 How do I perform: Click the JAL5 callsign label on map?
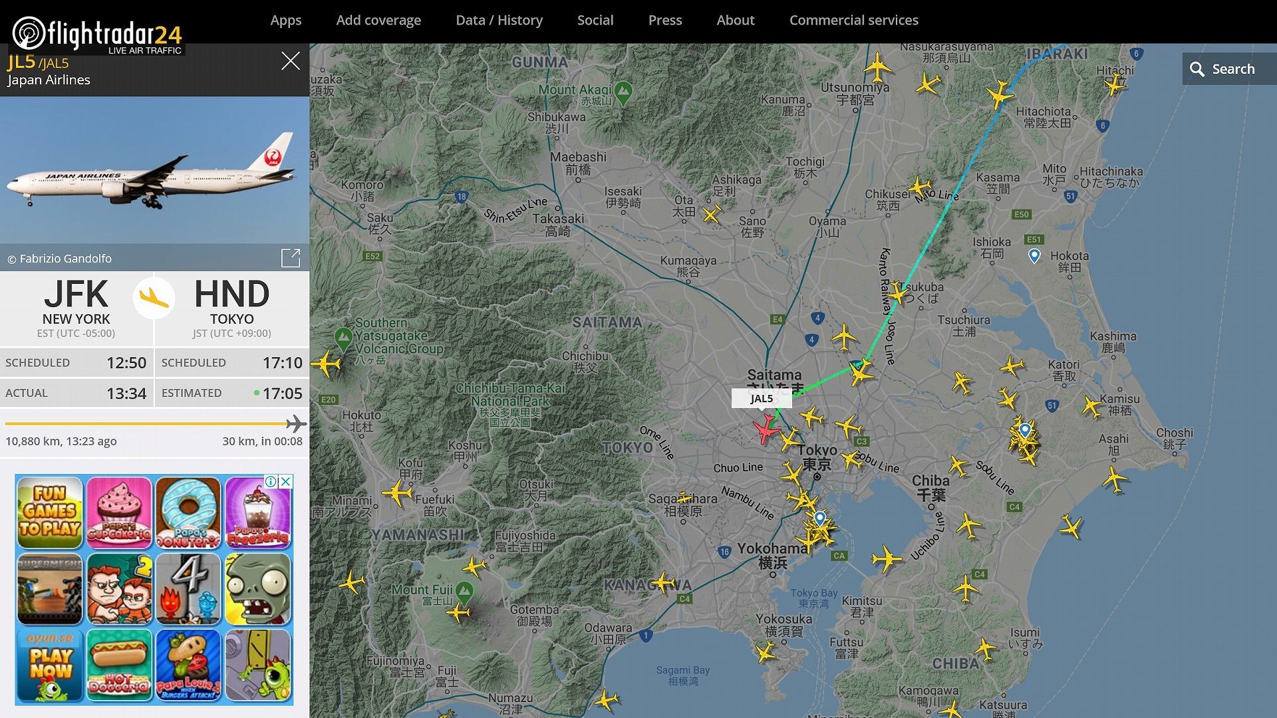[762, 398]
